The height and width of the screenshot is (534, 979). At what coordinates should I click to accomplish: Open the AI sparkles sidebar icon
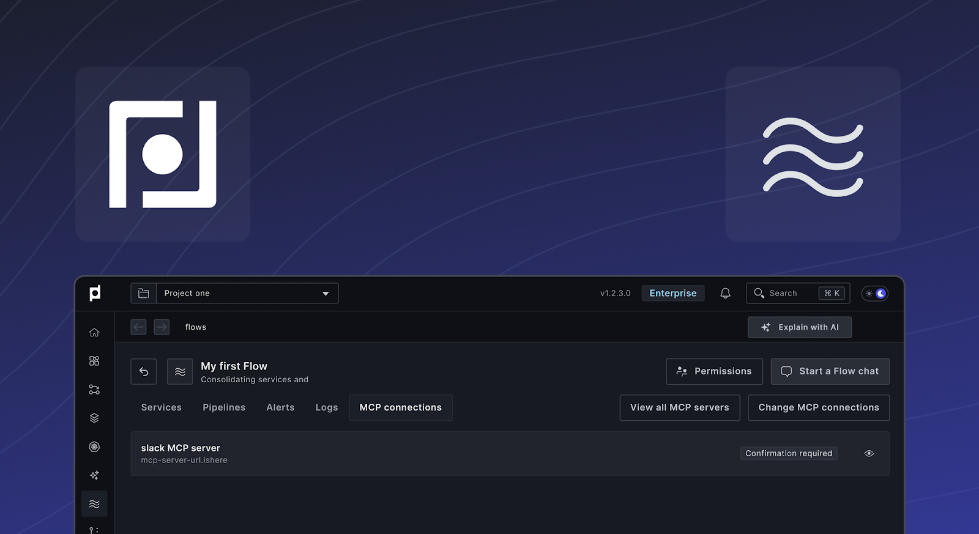pyautogui.click(x=94, y=475)
